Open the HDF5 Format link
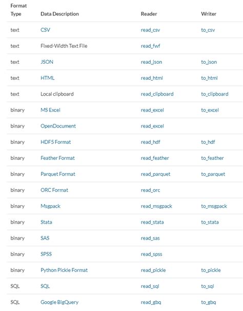Image resolution: width=243 pixels, height=311 pixels. tap(55, 142)
